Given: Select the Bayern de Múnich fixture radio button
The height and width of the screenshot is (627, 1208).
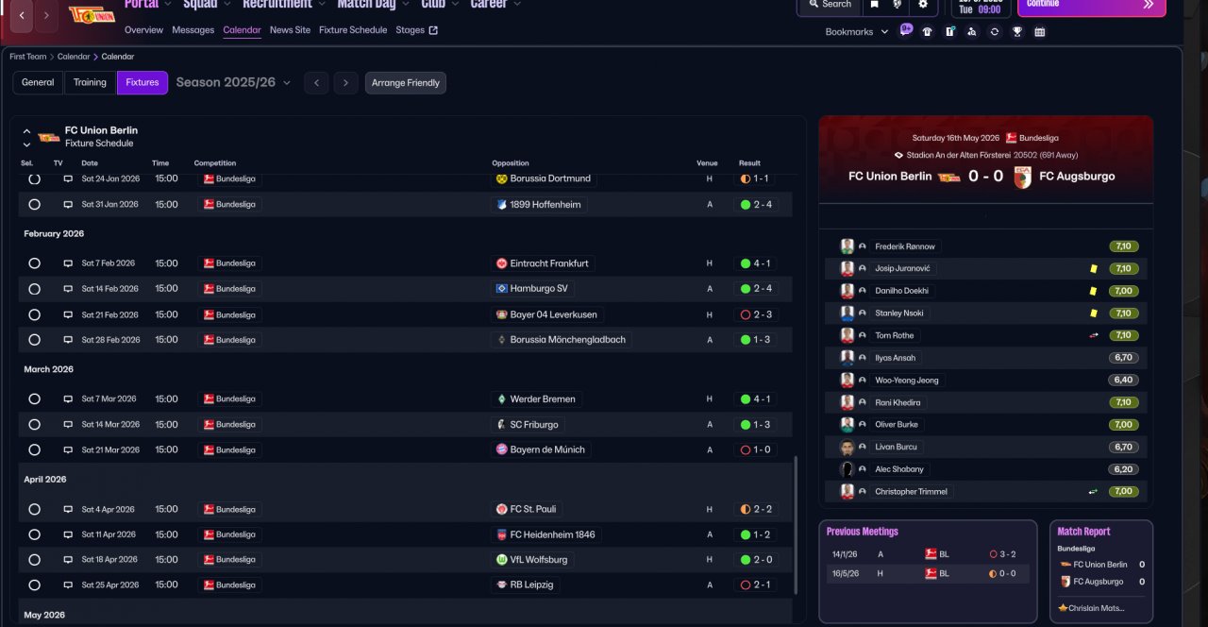Looking at the screenshot, I should 35,450.
